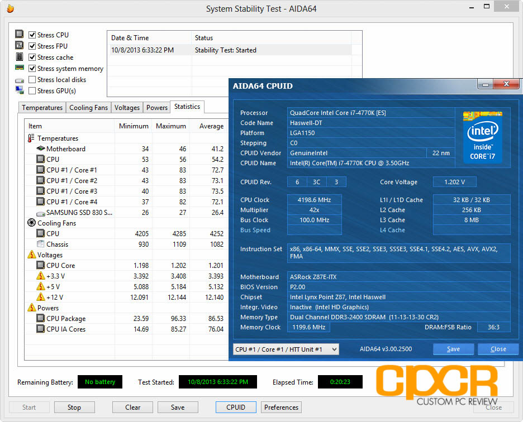Check the Stress GPU(s) box
Image resolution: width=523 pixels, height=422 pixels.
32,90
